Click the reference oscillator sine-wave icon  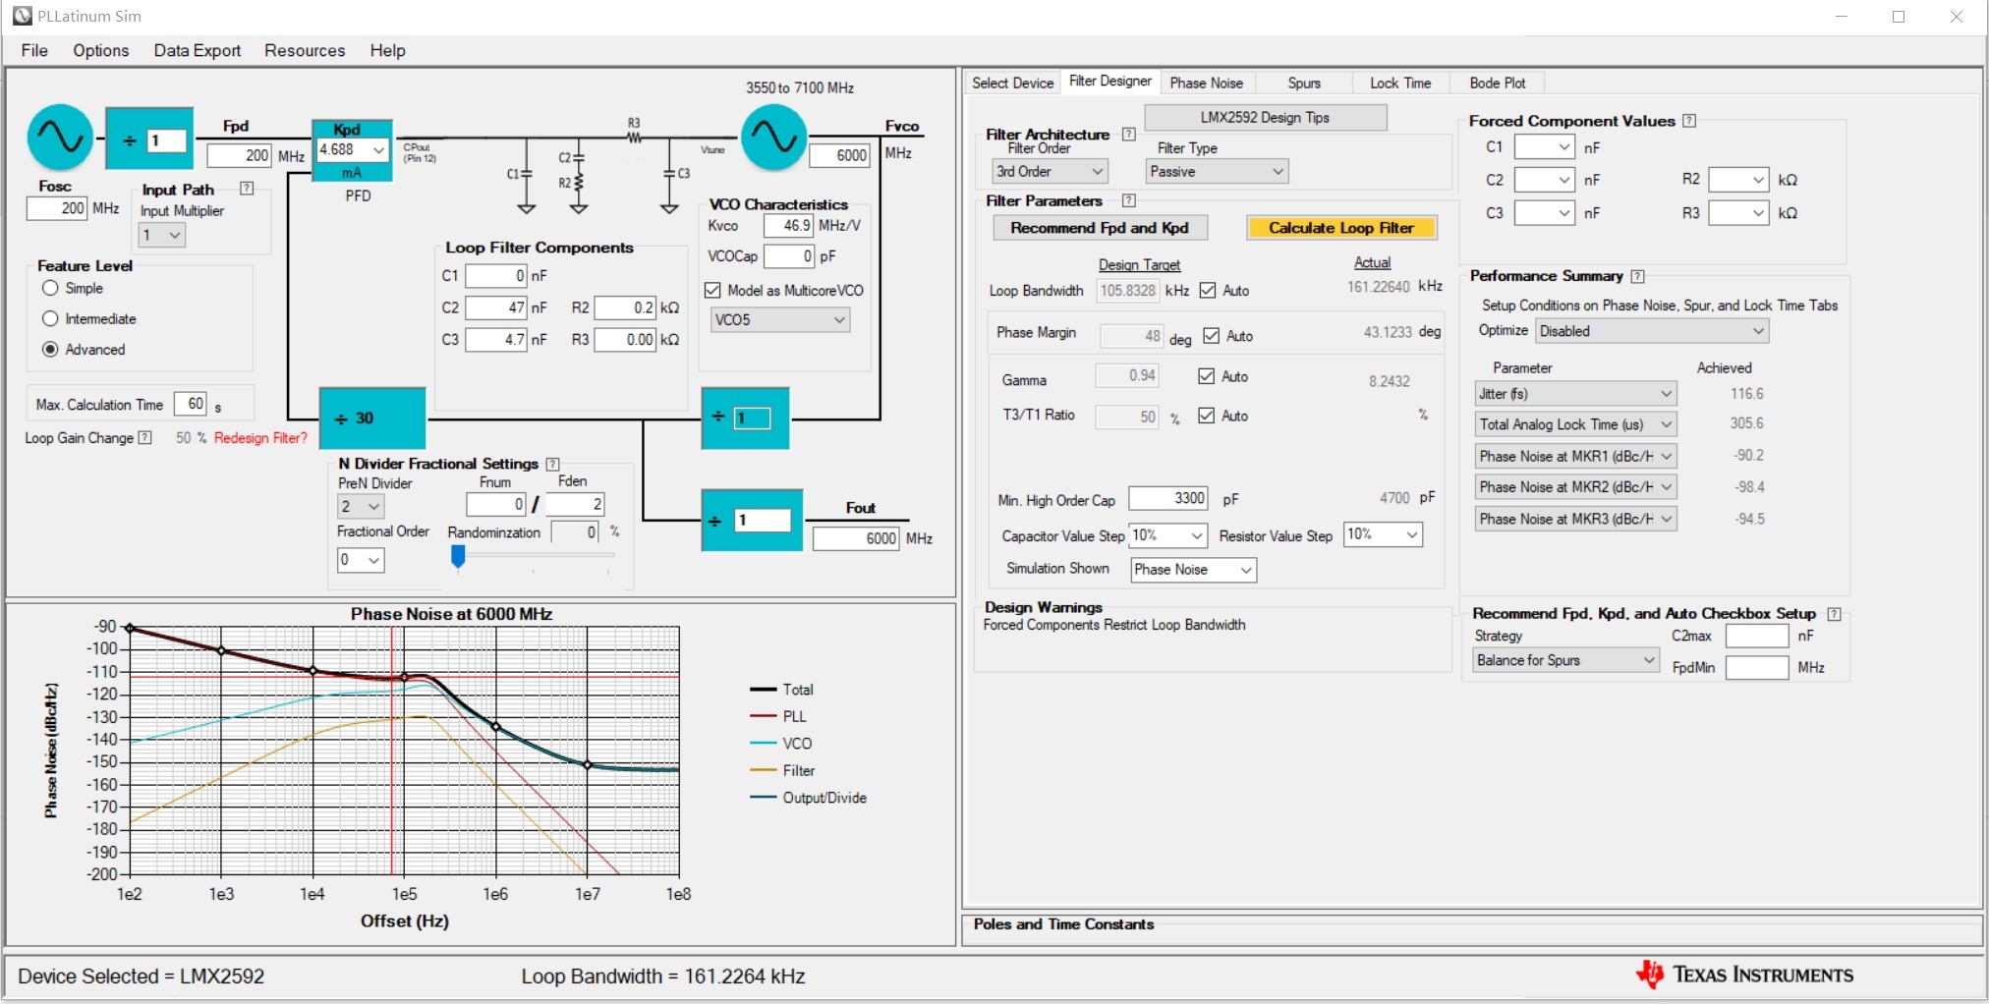60,138
